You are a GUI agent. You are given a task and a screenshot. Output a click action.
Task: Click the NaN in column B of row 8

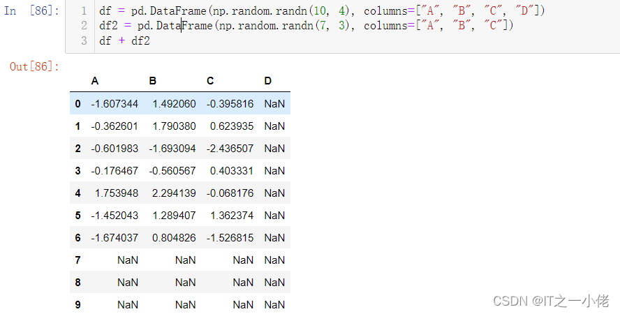coord(186,283)
